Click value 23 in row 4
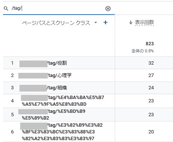Viewport: 173px width, 142px height. [x=151, y=101]
